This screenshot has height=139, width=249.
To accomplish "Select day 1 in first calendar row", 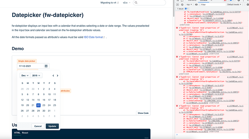I will pyautogui.click(x=38, y=89).
